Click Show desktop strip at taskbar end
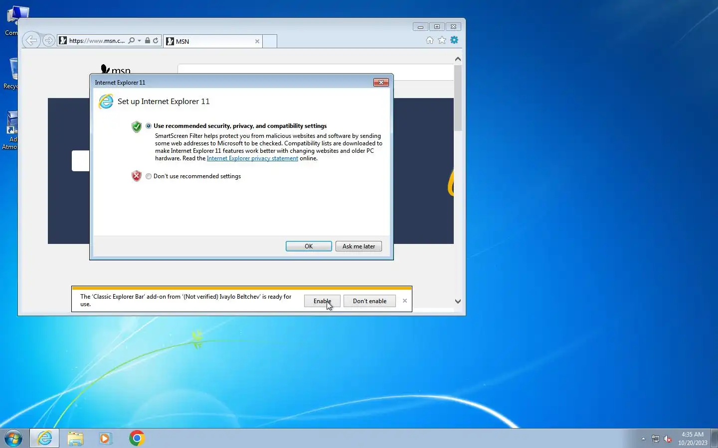Image resolution: width=718 pixels, height=448 pixels. (714, 438)
